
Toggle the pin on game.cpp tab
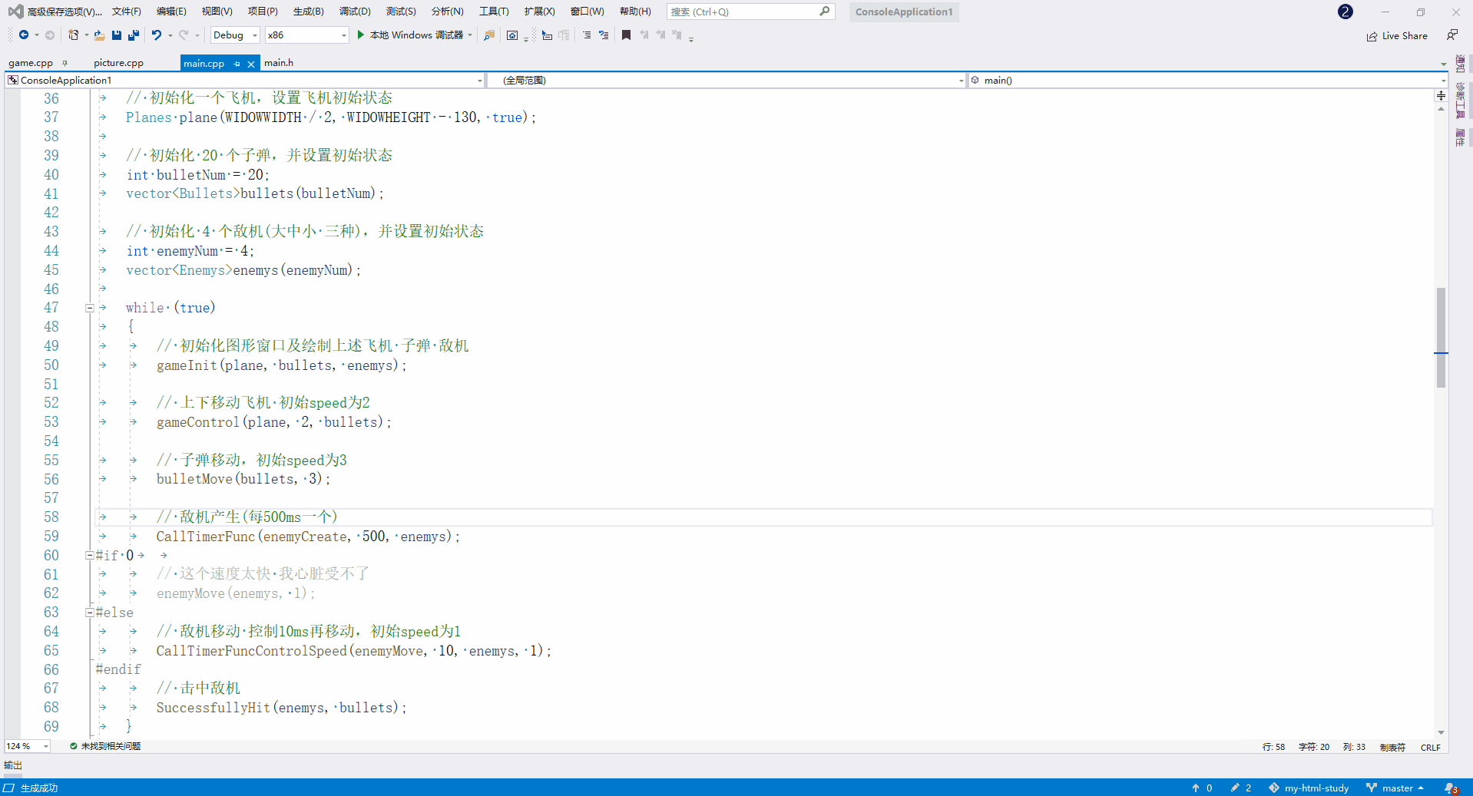click(x=65, y=63)
